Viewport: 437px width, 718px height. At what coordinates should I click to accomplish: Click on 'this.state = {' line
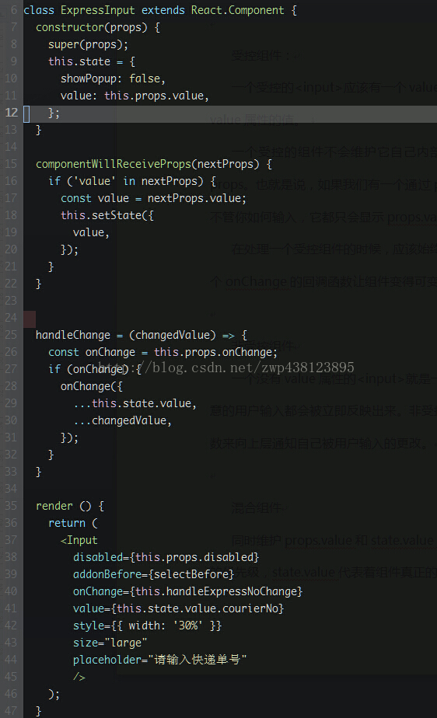[92, 61]
